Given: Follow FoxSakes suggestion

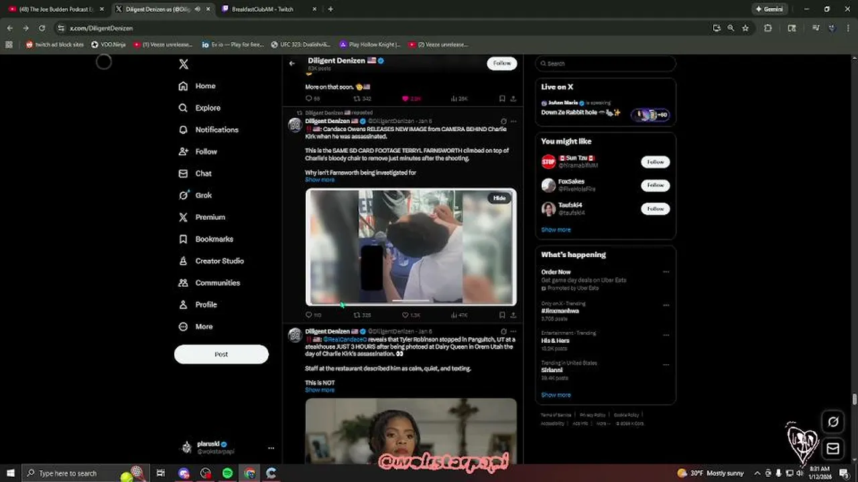Looking at the screenshot, I should coord(655,185).
